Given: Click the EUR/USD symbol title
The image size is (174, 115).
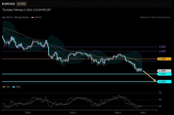Looking at the screenshot, I should click(x=8, y=4).
